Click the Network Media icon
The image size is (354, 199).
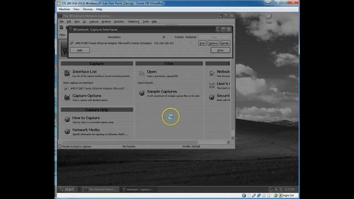pyautogui.click(x=67, y=132)
